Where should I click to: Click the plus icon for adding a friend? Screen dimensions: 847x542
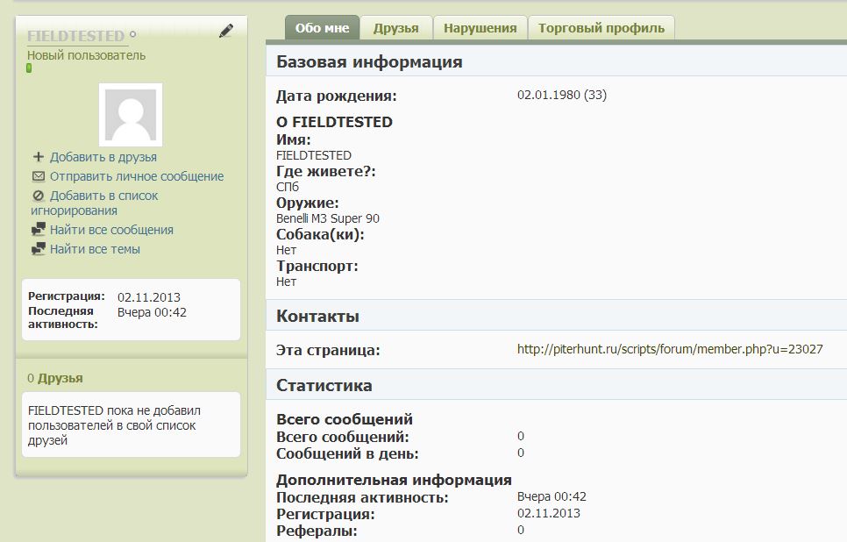pyautogui.click(x=38, y=157)
